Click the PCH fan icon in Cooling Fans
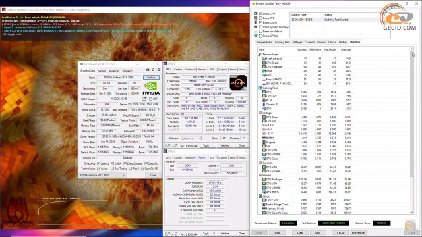Image resolution: width=422 pixels, height=237 pixels. tap(264, 100)
